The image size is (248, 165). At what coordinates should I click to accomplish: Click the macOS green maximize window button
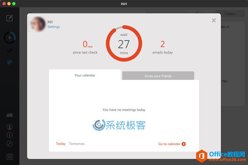point(14,4)
